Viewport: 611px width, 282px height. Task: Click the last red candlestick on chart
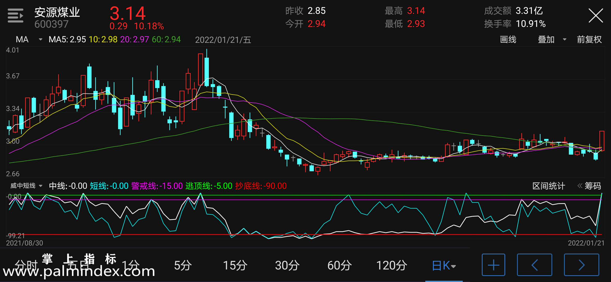point(602,141)
